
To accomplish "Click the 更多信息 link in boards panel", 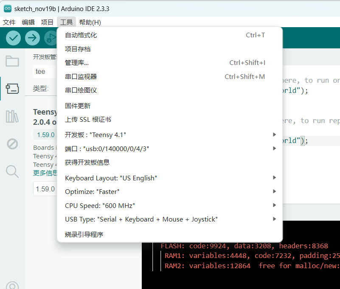I will [45, 173].
